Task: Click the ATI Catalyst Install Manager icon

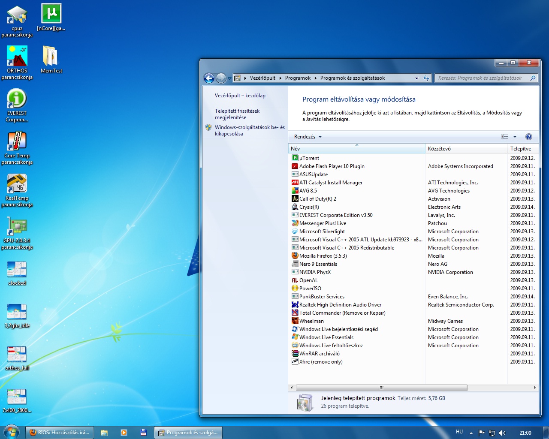Action: (295, 182)
